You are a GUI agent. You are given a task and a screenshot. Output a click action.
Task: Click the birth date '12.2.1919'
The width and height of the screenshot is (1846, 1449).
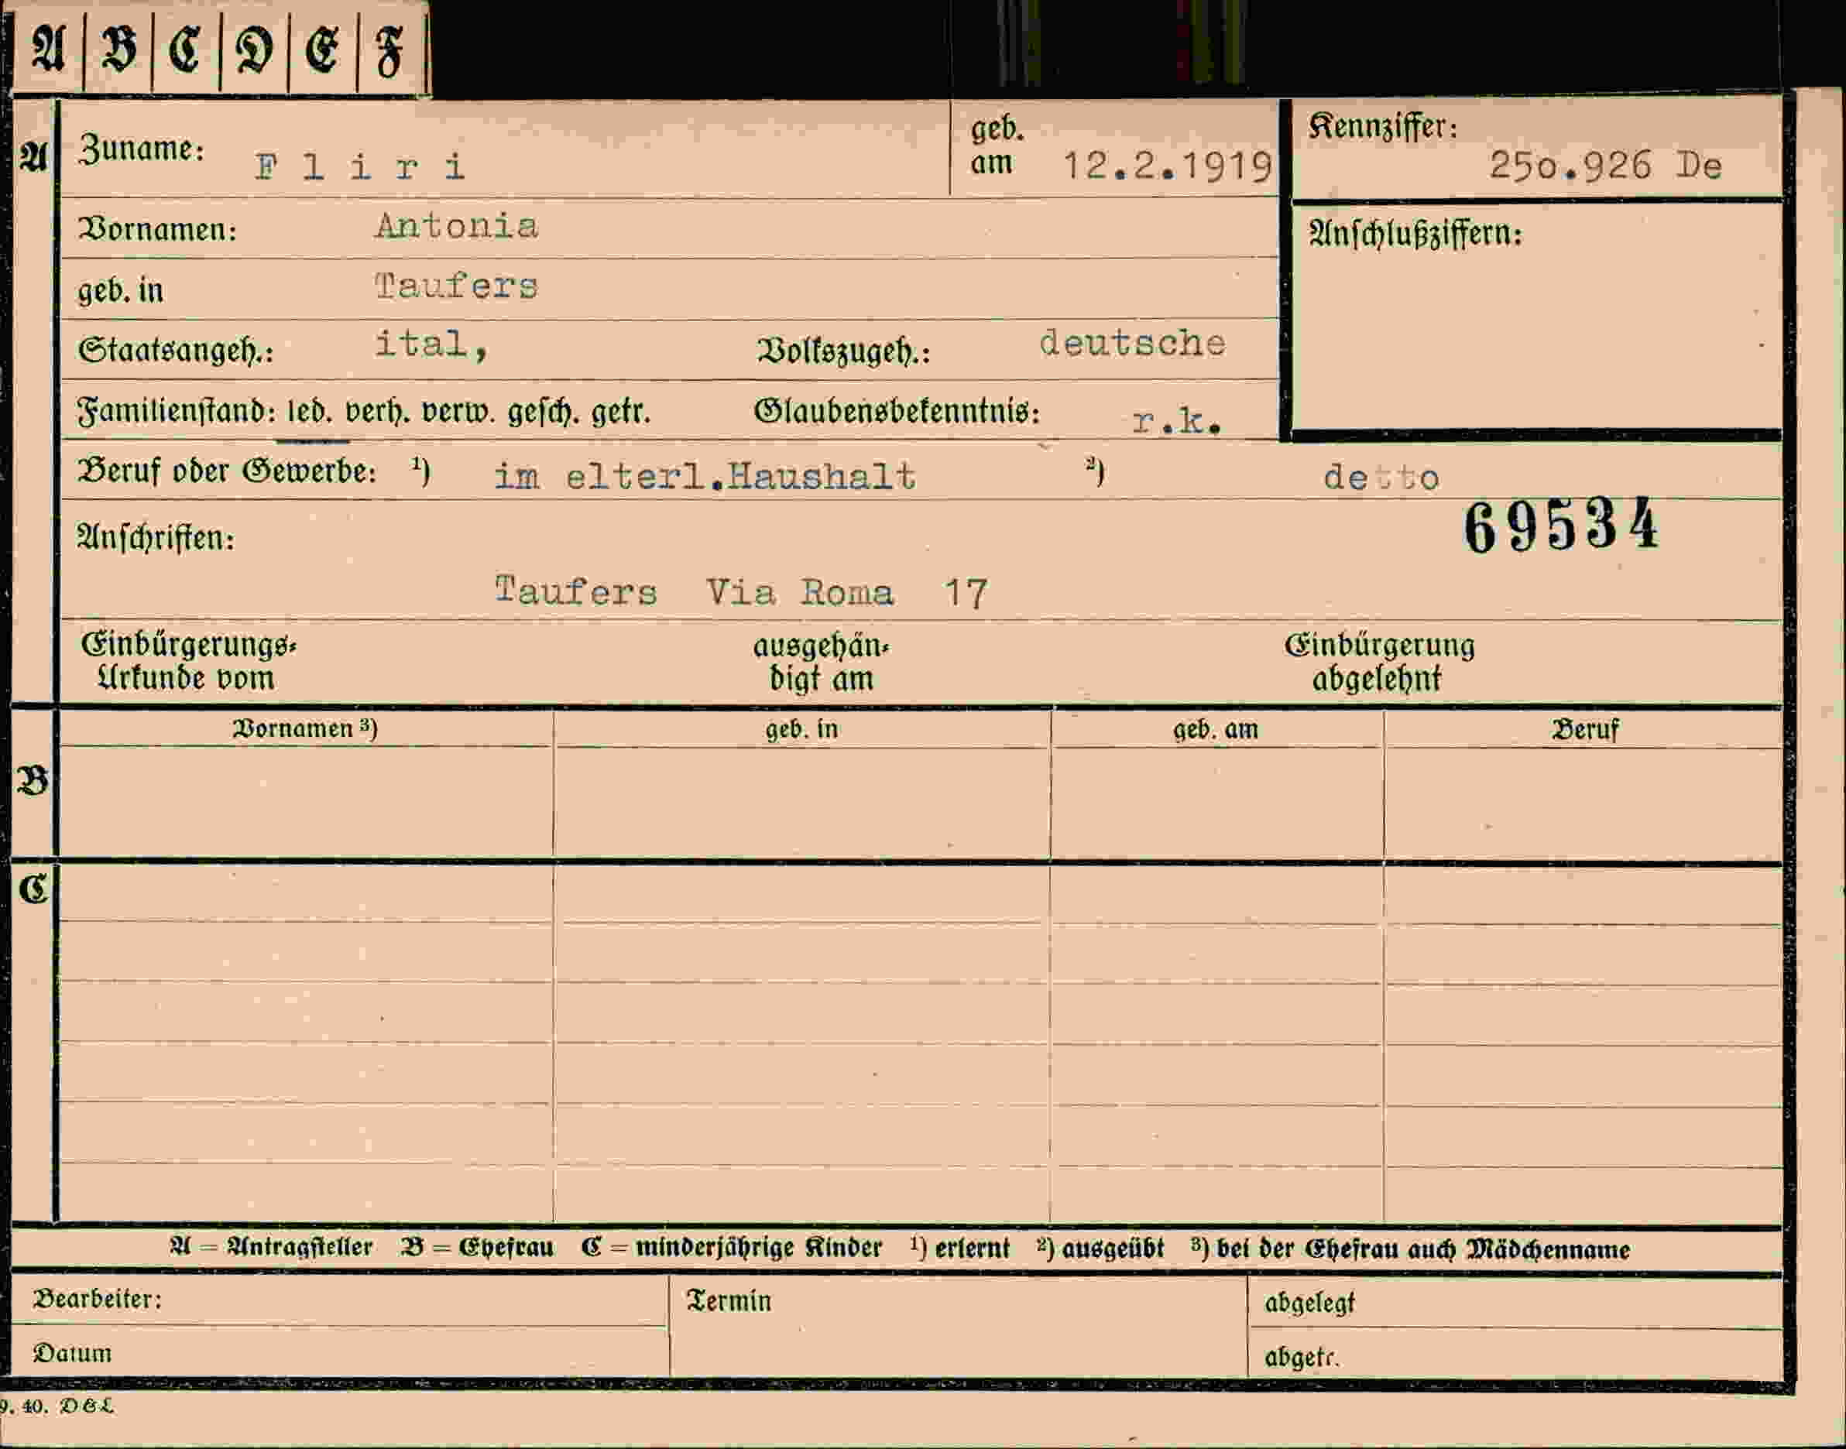(x=1167, y=166)
